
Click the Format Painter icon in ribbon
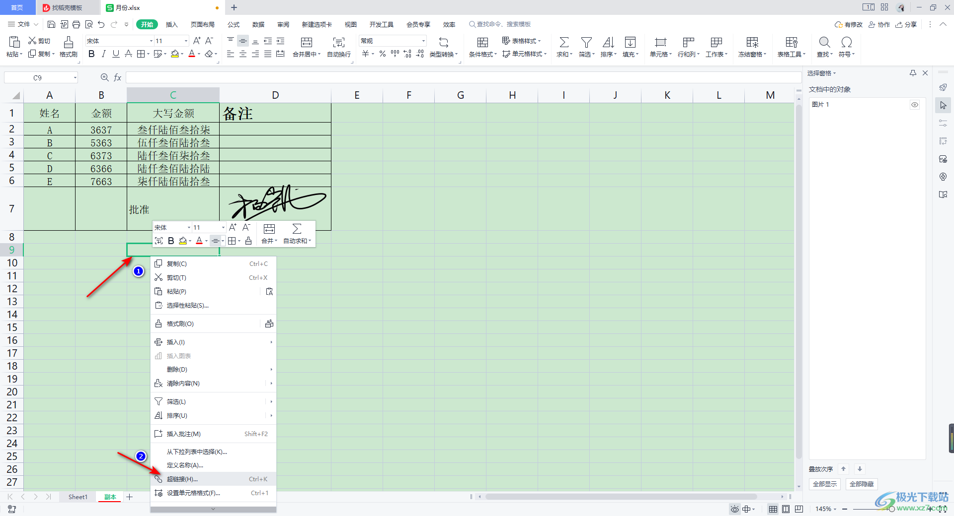point(69,42)
